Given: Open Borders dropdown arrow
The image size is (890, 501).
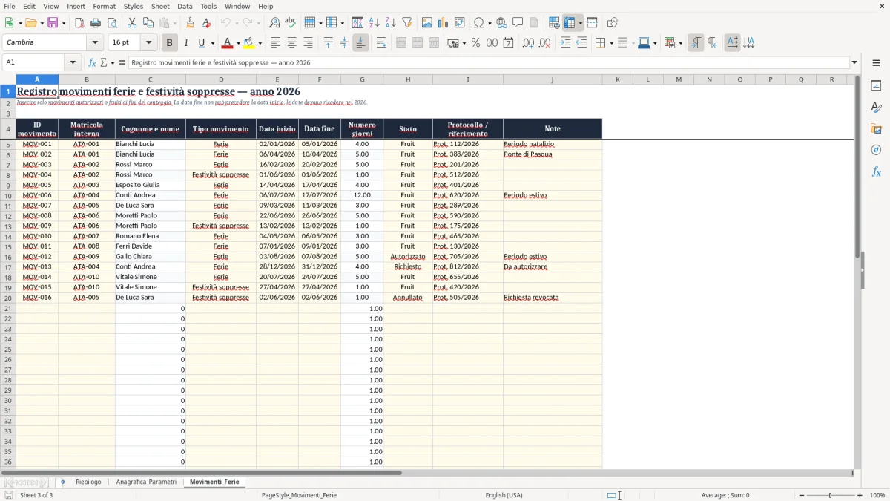Looking at the screenshot, I should [611, 43].
